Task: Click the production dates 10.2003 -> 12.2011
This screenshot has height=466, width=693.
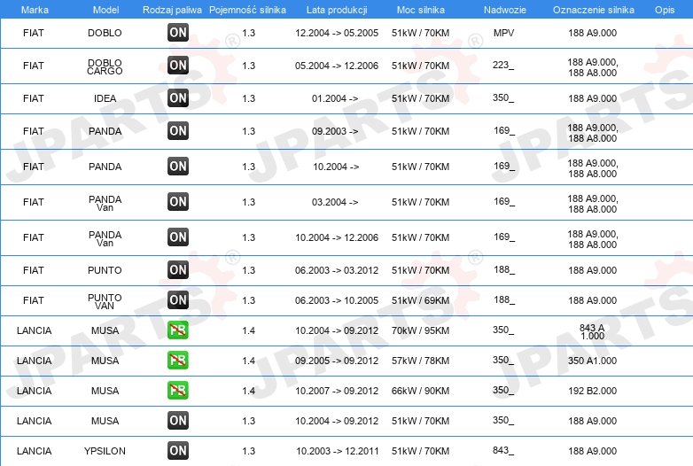Action: coord(338,451)
